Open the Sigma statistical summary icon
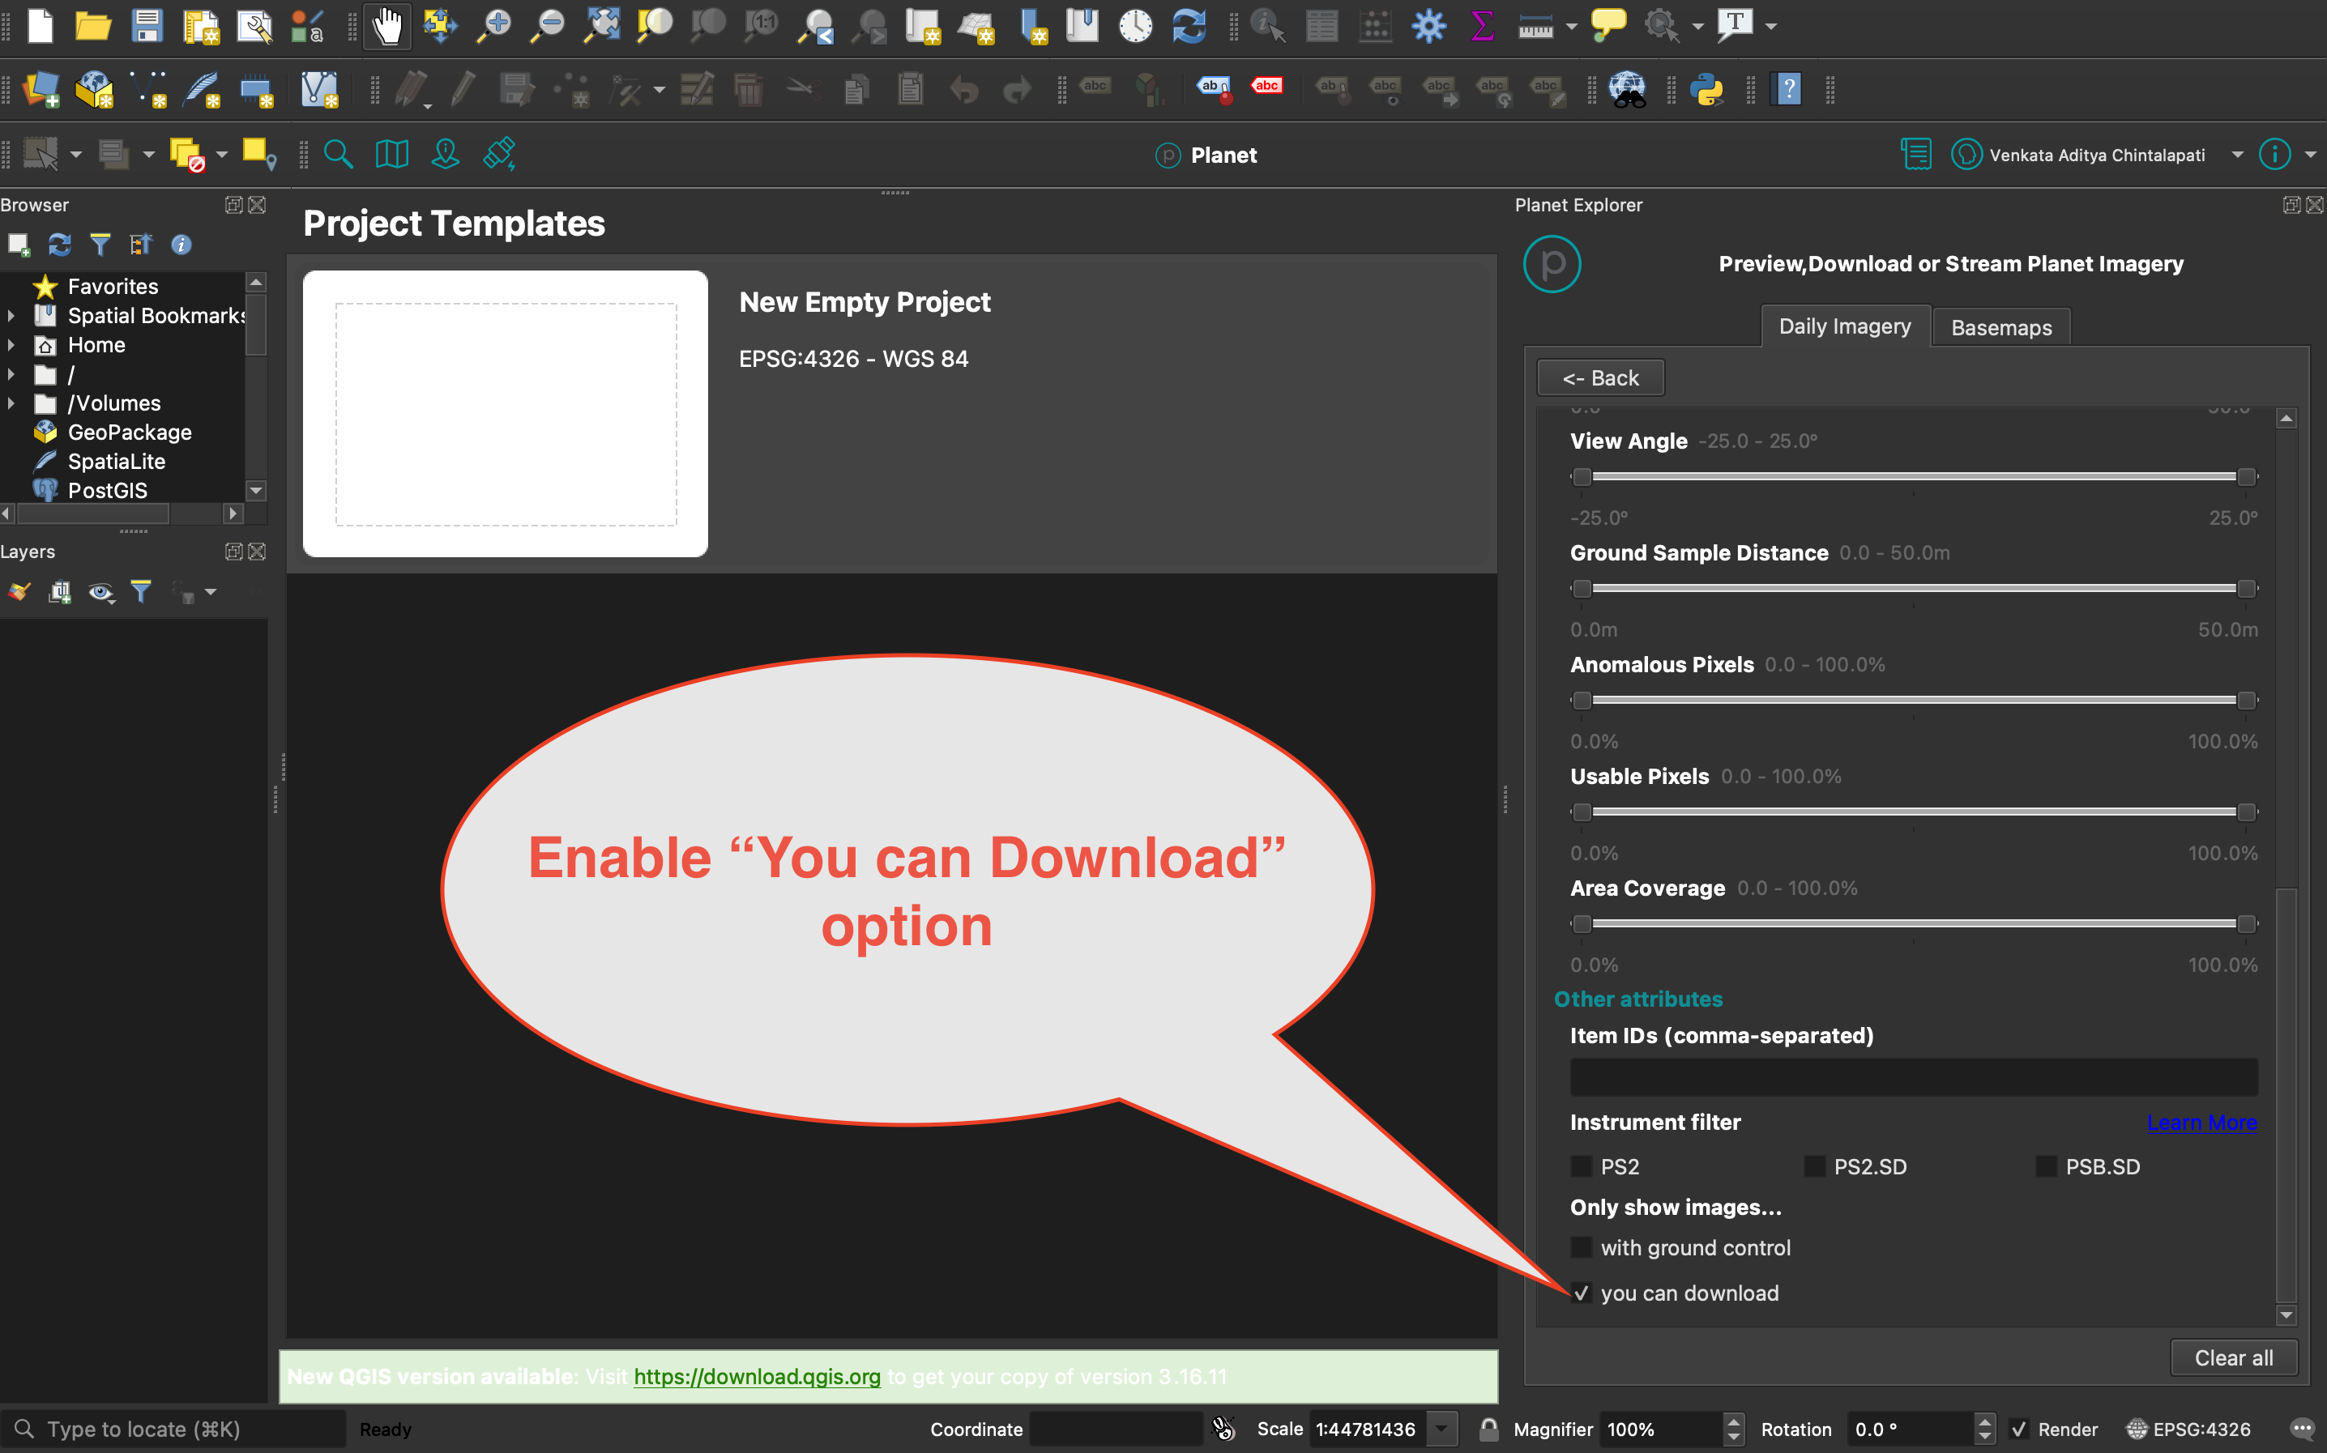Viewport: 2327px width, 1453px height. point(1482,26)
